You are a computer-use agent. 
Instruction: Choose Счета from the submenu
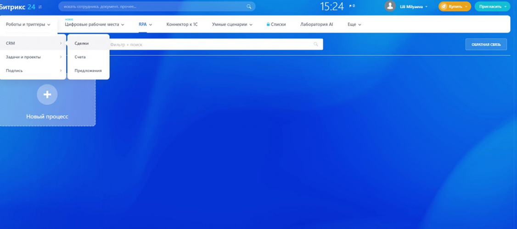click(x=80, y=57)
